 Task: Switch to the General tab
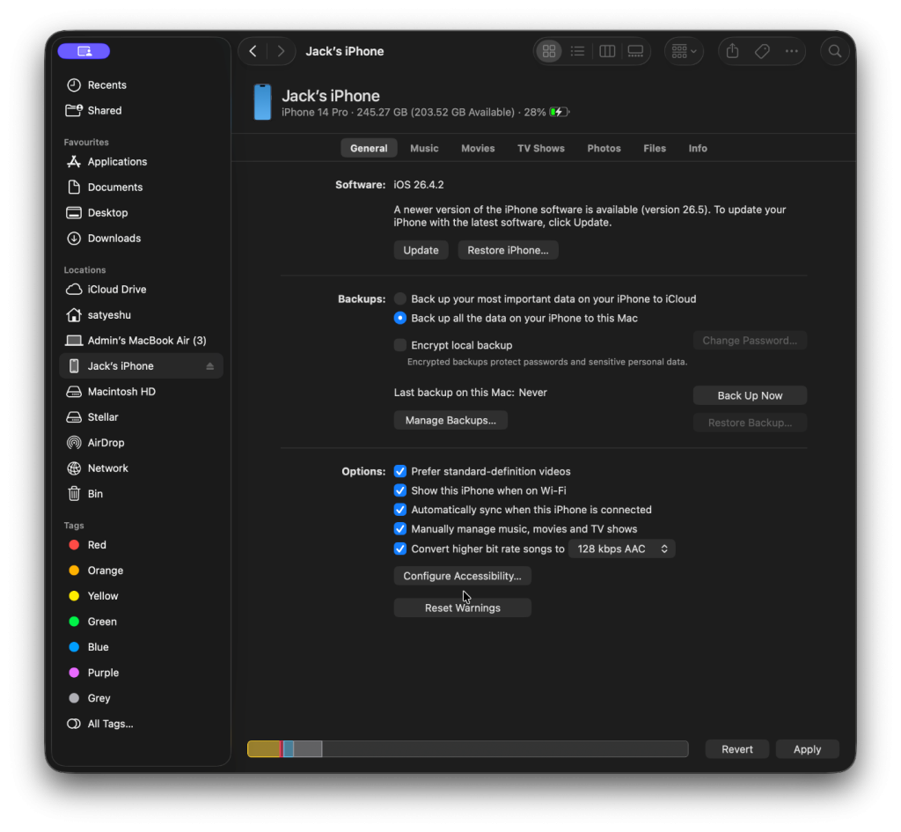[369, 148]
